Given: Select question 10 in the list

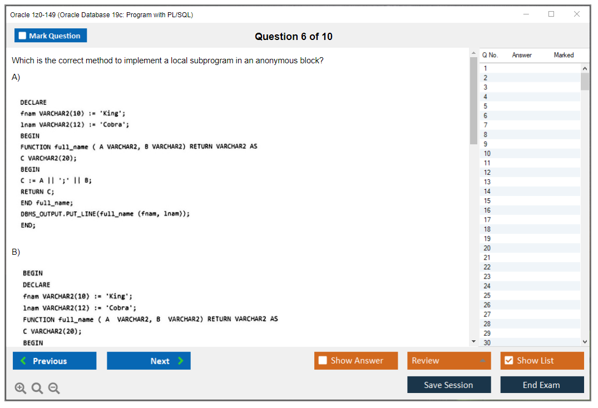Looking at the screenshot, I should coord(487,154).
